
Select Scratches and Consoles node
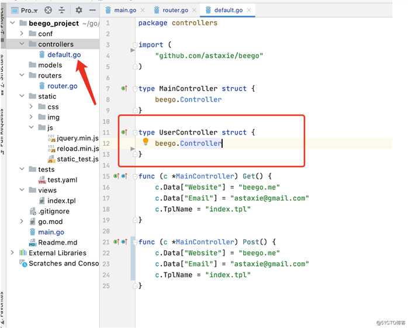click(x=64, y=264)
